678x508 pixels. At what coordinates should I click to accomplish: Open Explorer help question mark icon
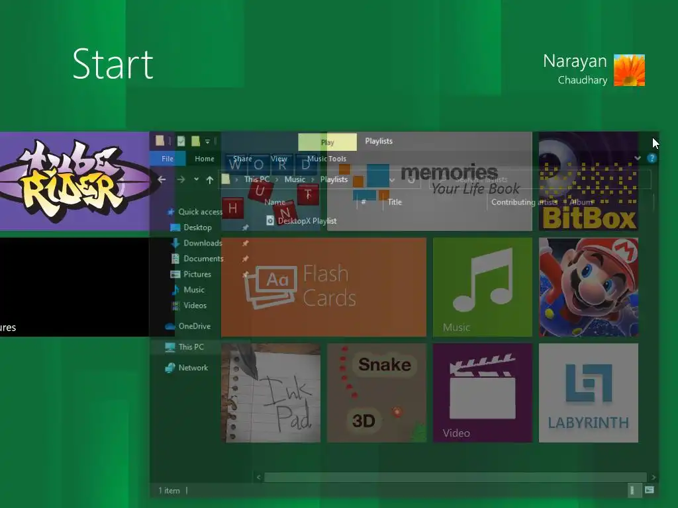coord(652,159)
